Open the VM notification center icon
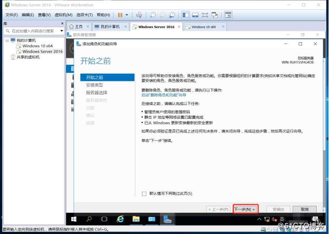 (315, 219)
